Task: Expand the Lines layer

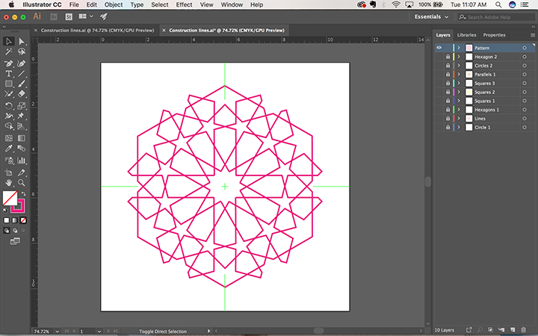Action: 459,119
